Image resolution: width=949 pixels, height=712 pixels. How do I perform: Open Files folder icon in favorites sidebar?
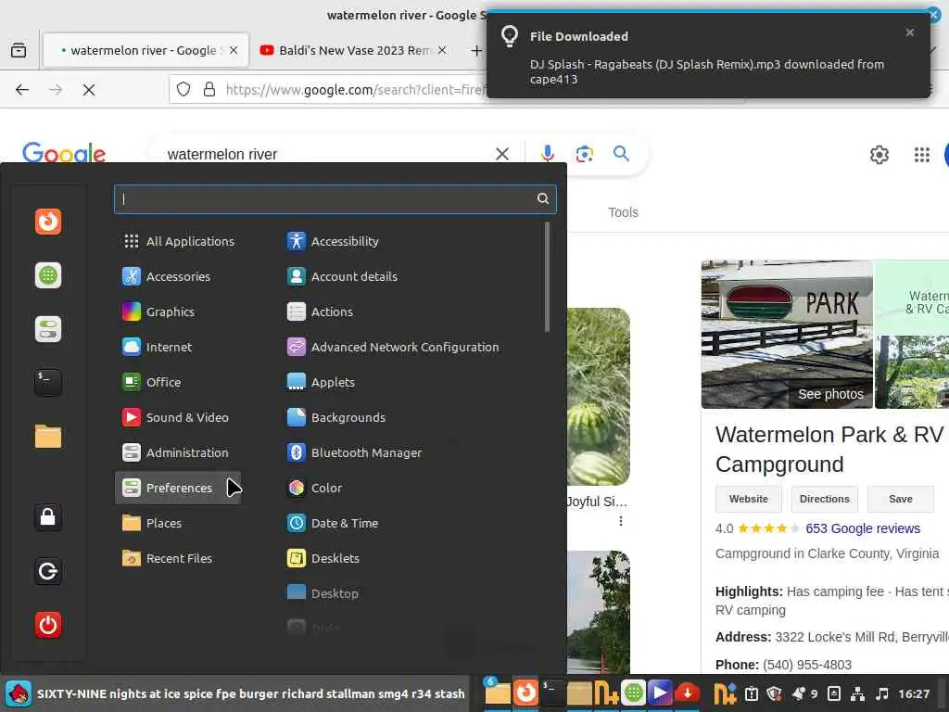coord(48,437)
